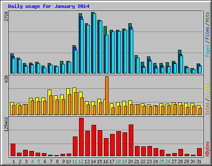Screen dimensions: 212x166
Task: Click the red KBytes bar for day 11
Action: [75, 146]
